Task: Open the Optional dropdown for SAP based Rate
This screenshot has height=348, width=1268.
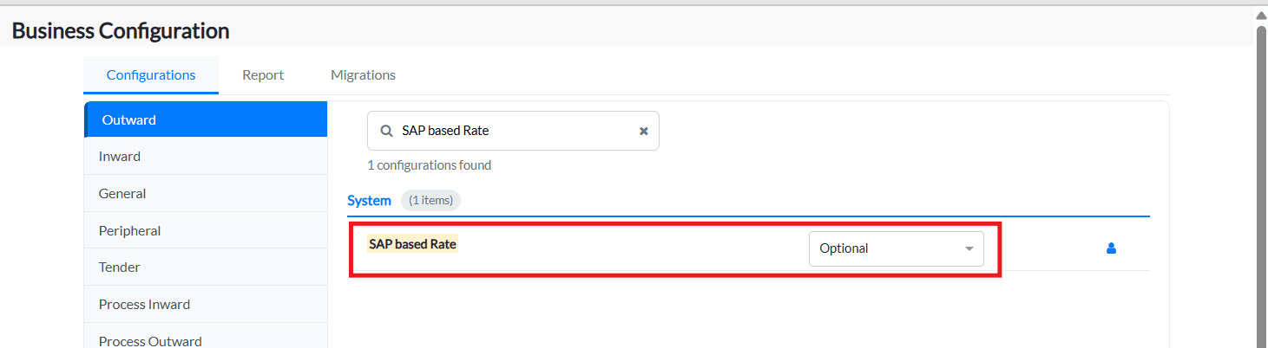Action: 896,248
